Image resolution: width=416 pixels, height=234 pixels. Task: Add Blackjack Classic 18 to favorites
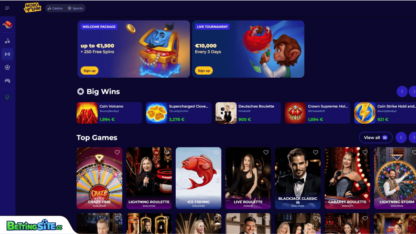316,152
